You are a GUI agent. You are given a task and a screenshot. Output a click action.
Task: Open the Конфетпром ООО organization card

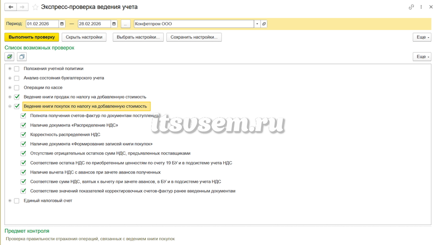264,24
